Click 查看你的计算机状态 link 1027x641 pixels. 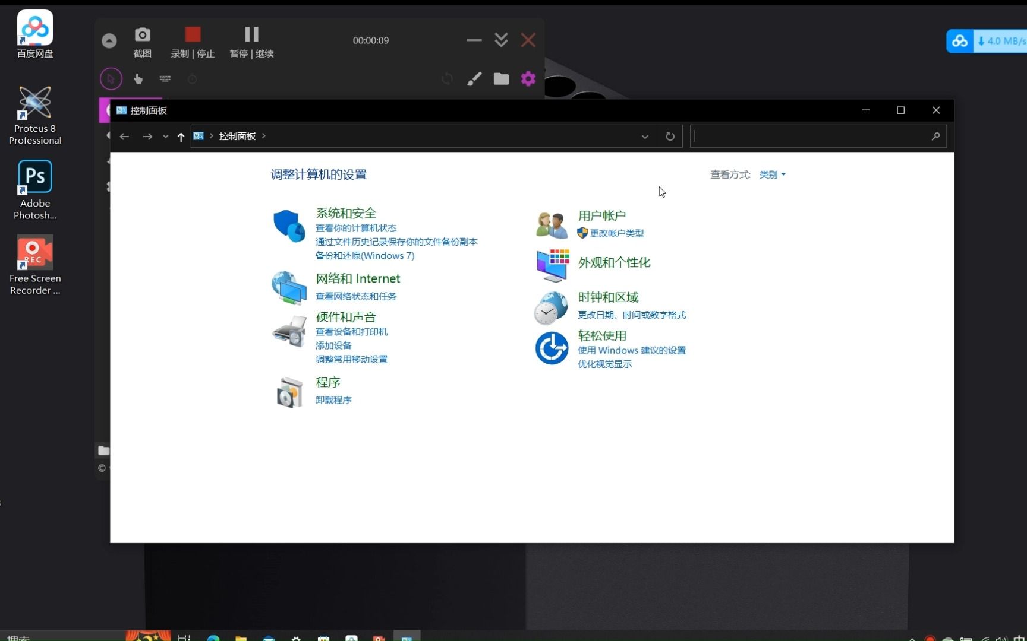(355, 228)
